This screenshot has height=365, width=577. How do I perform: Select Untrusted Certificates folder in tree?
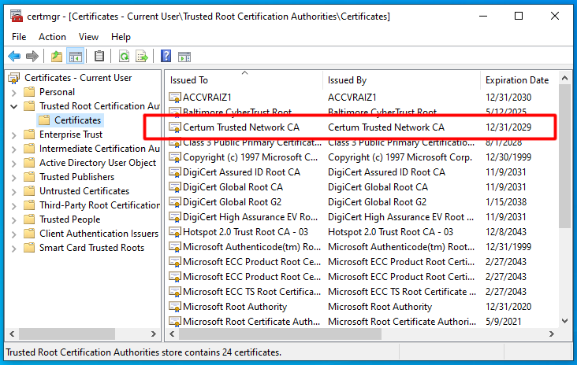[84, 191]
